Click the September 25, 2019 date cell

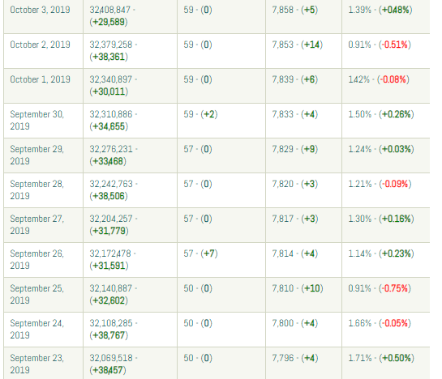tap(44, 295)
